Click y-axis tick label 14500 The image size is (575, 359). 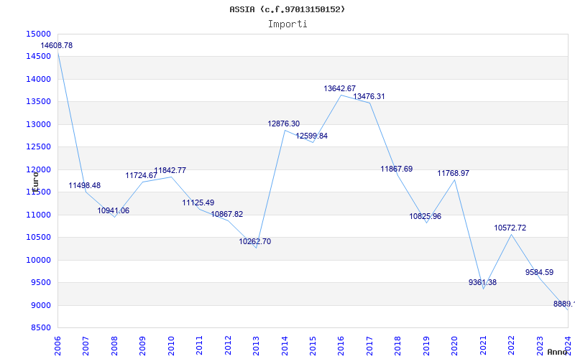(x=38, y=57)
